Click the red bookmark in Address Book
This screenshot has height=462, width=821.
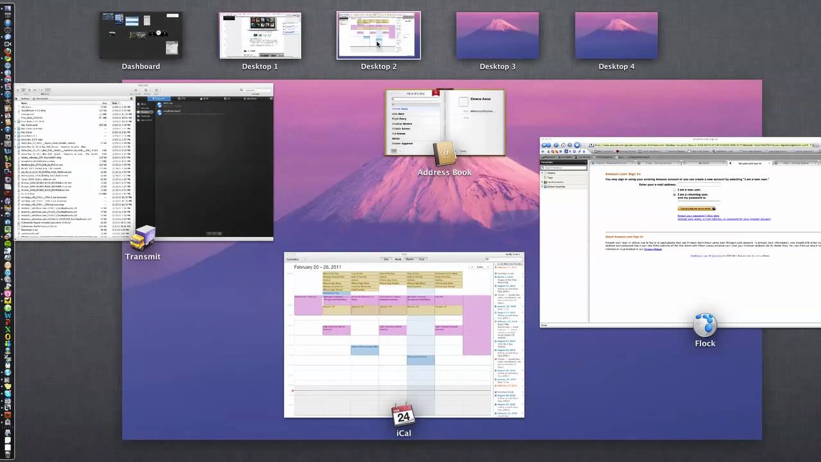436,93
